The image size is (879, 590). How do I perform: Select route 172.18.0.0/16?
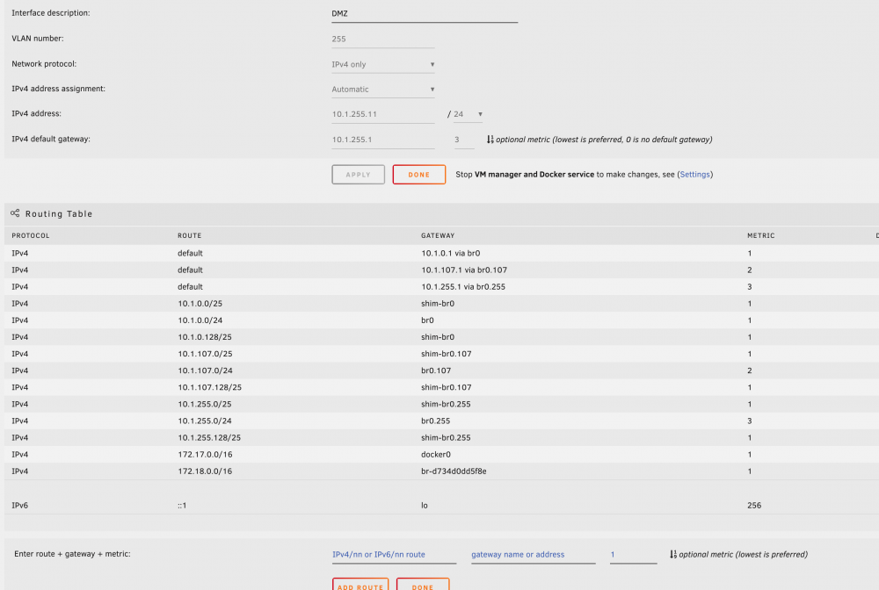point(205,471)
